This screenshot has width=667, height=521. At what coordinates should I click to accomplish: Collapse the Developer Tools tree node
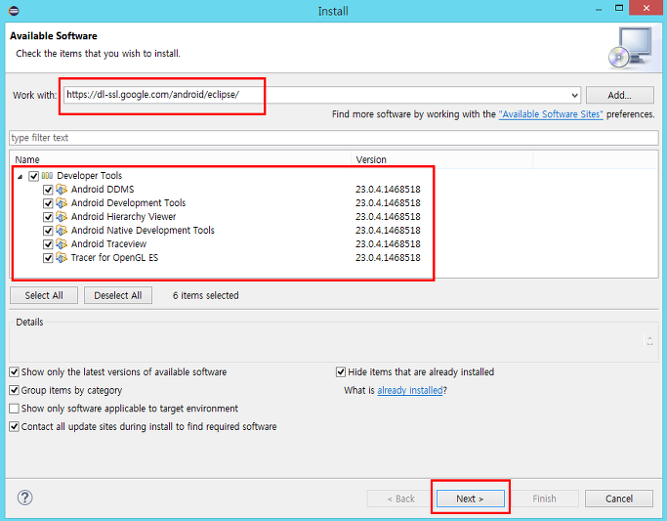point(20,176)
